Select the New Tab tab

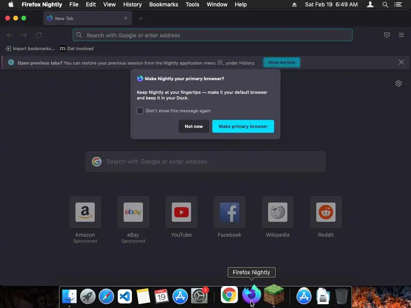pos(87,18)
